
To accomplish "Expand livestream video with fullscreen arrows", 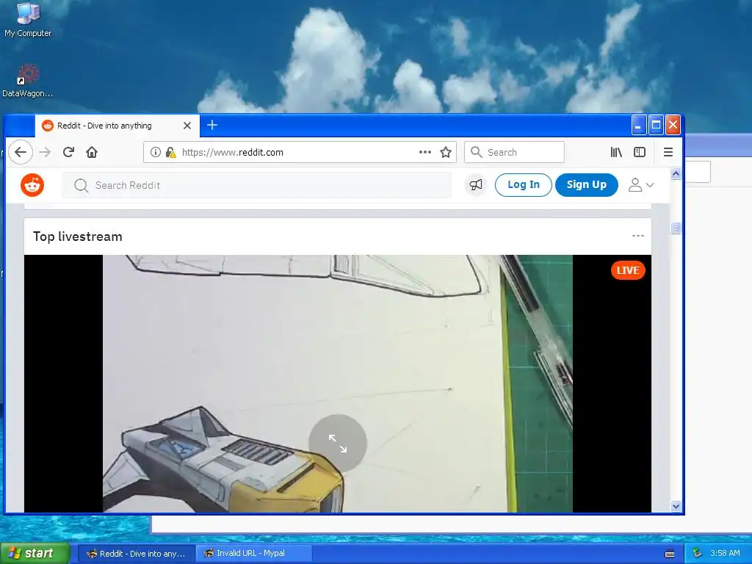I will [x=338, y=444].
